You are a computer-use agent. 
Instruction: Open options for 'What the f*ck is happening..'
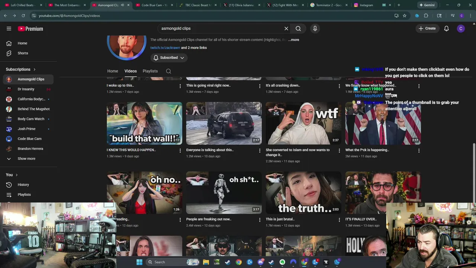click(x=419, y=151)
